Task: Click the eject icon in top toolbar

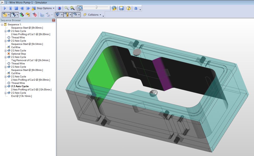Action: point(136,8)
